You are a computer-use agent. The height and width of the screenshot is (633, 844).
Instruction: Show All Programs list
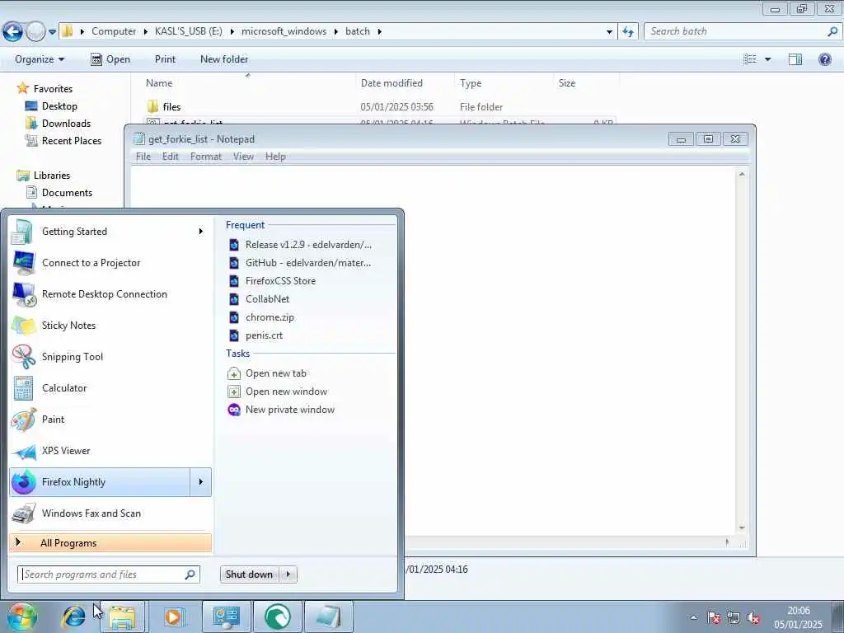(x=110, y=542)
